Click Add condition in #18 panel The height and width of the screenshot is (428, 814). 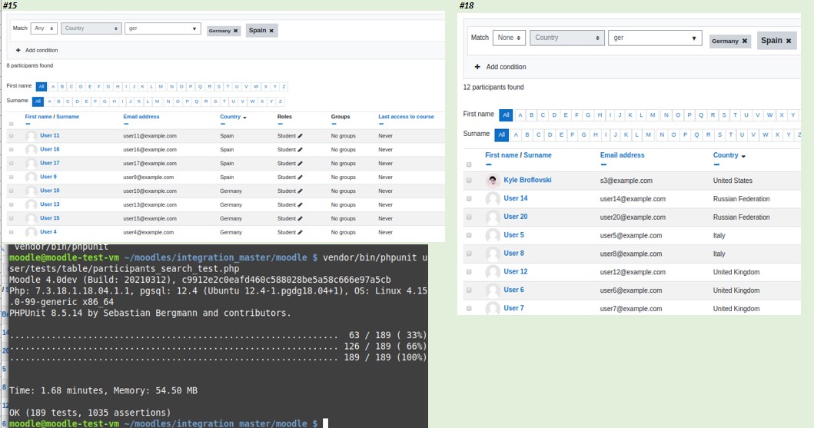click(x=506, y=67)
